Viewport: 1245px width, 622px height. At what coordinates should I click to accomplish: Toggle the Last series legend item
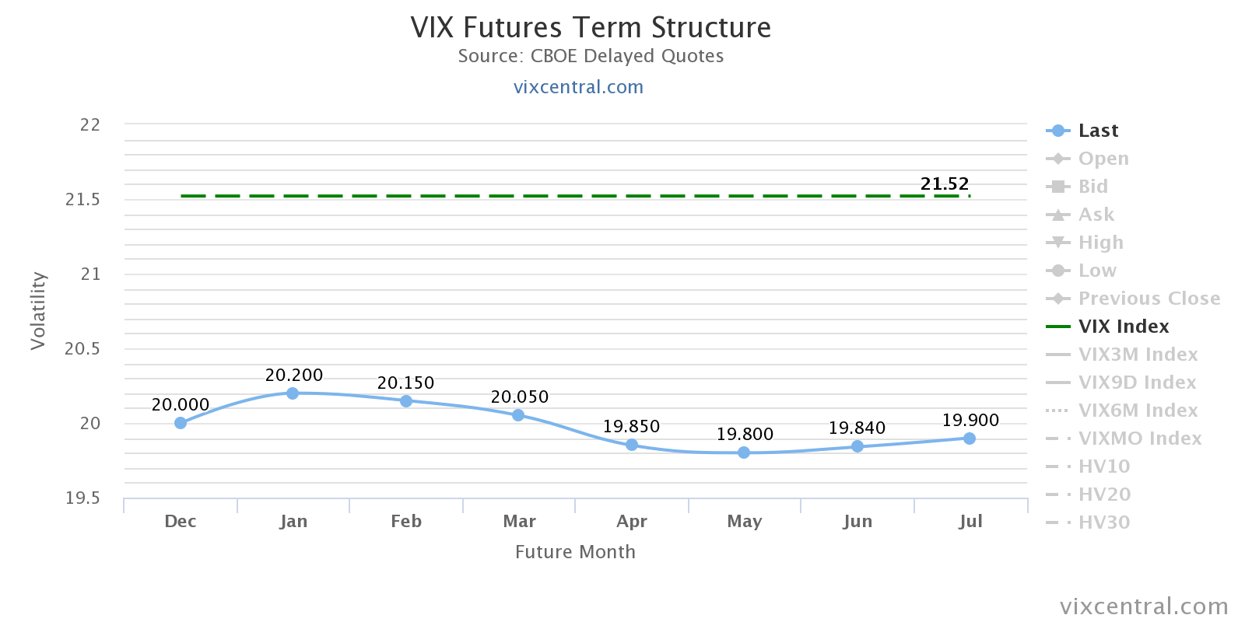tap(1097, 131)
